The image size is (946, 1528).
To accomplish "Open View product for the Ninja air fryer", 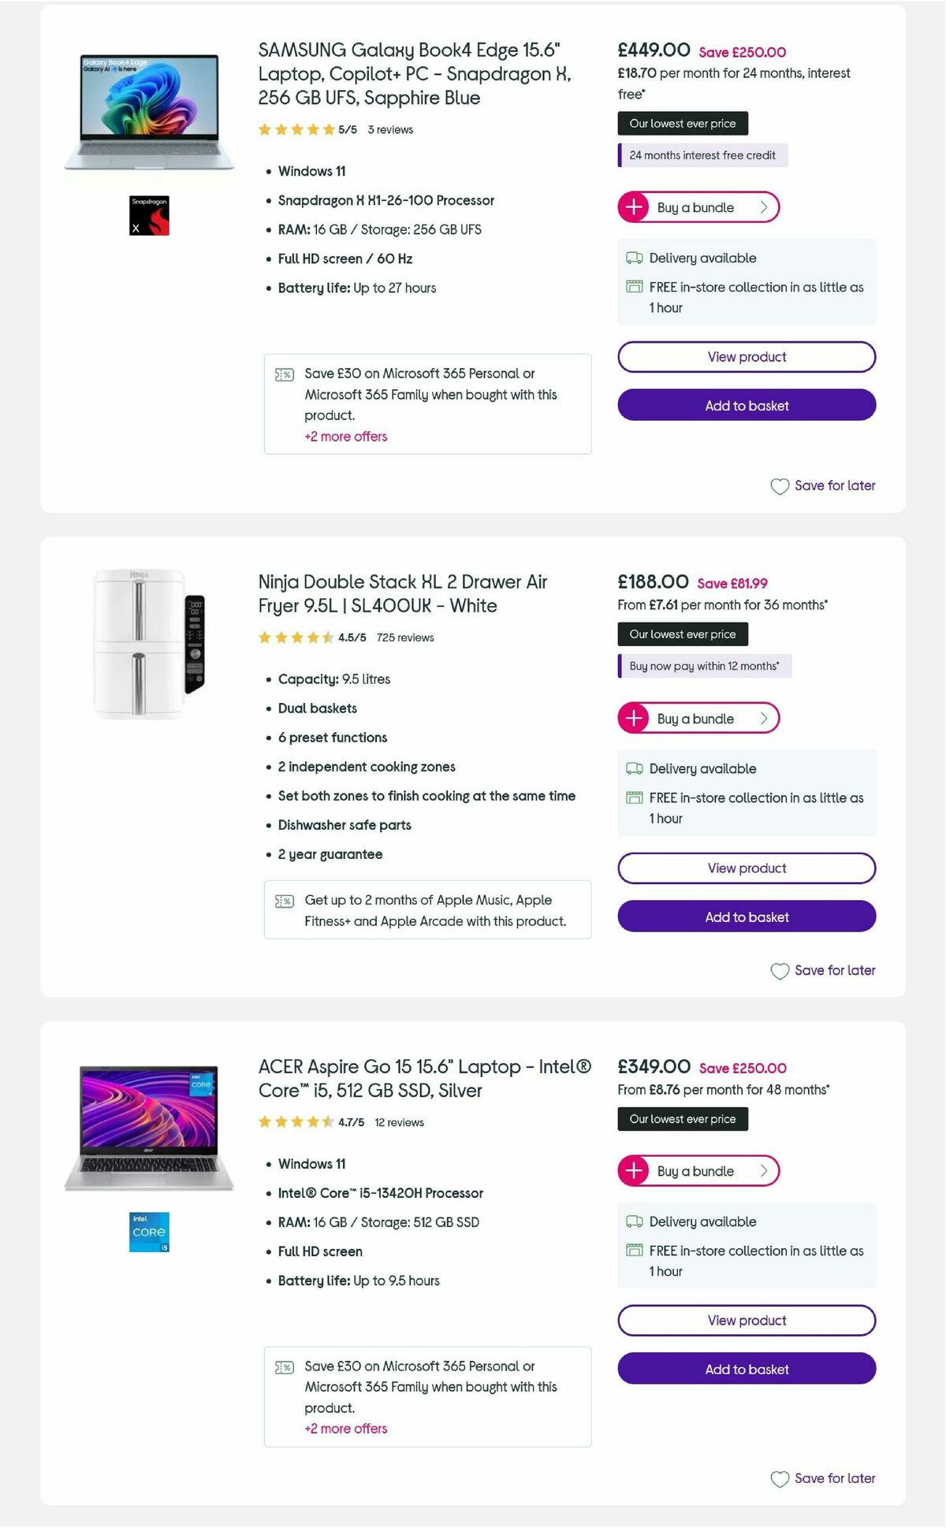I will coord(746,868).
